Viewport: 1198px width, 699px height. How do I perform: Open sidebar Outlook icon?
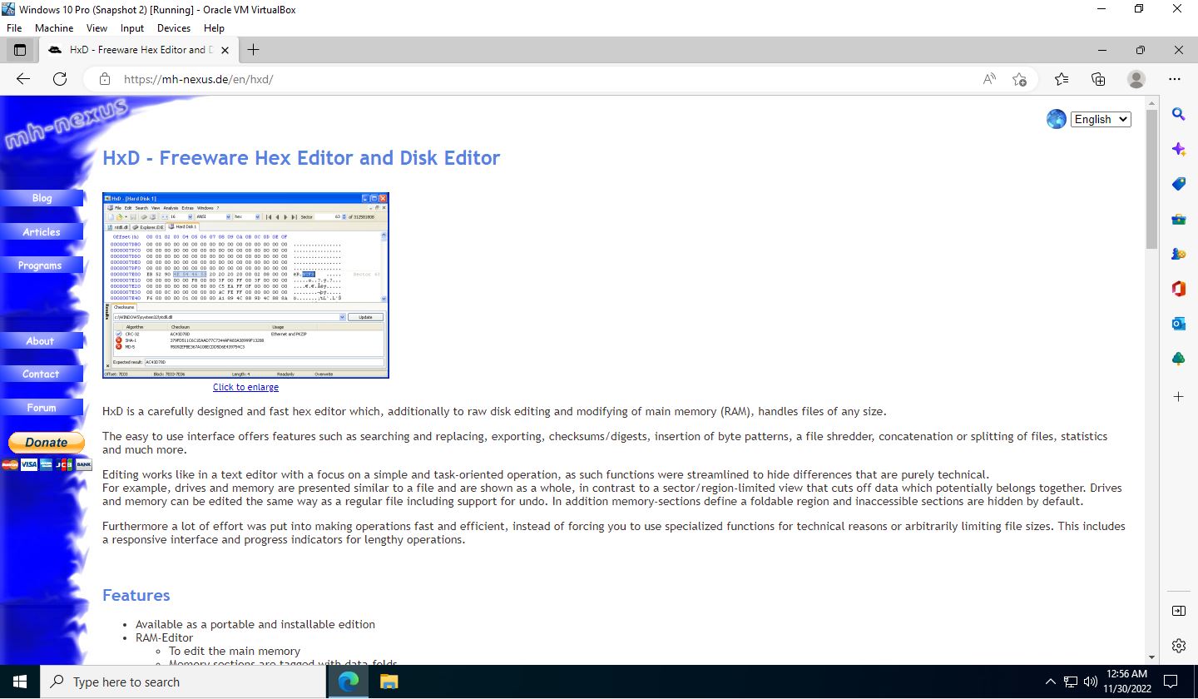[1179, 325]
